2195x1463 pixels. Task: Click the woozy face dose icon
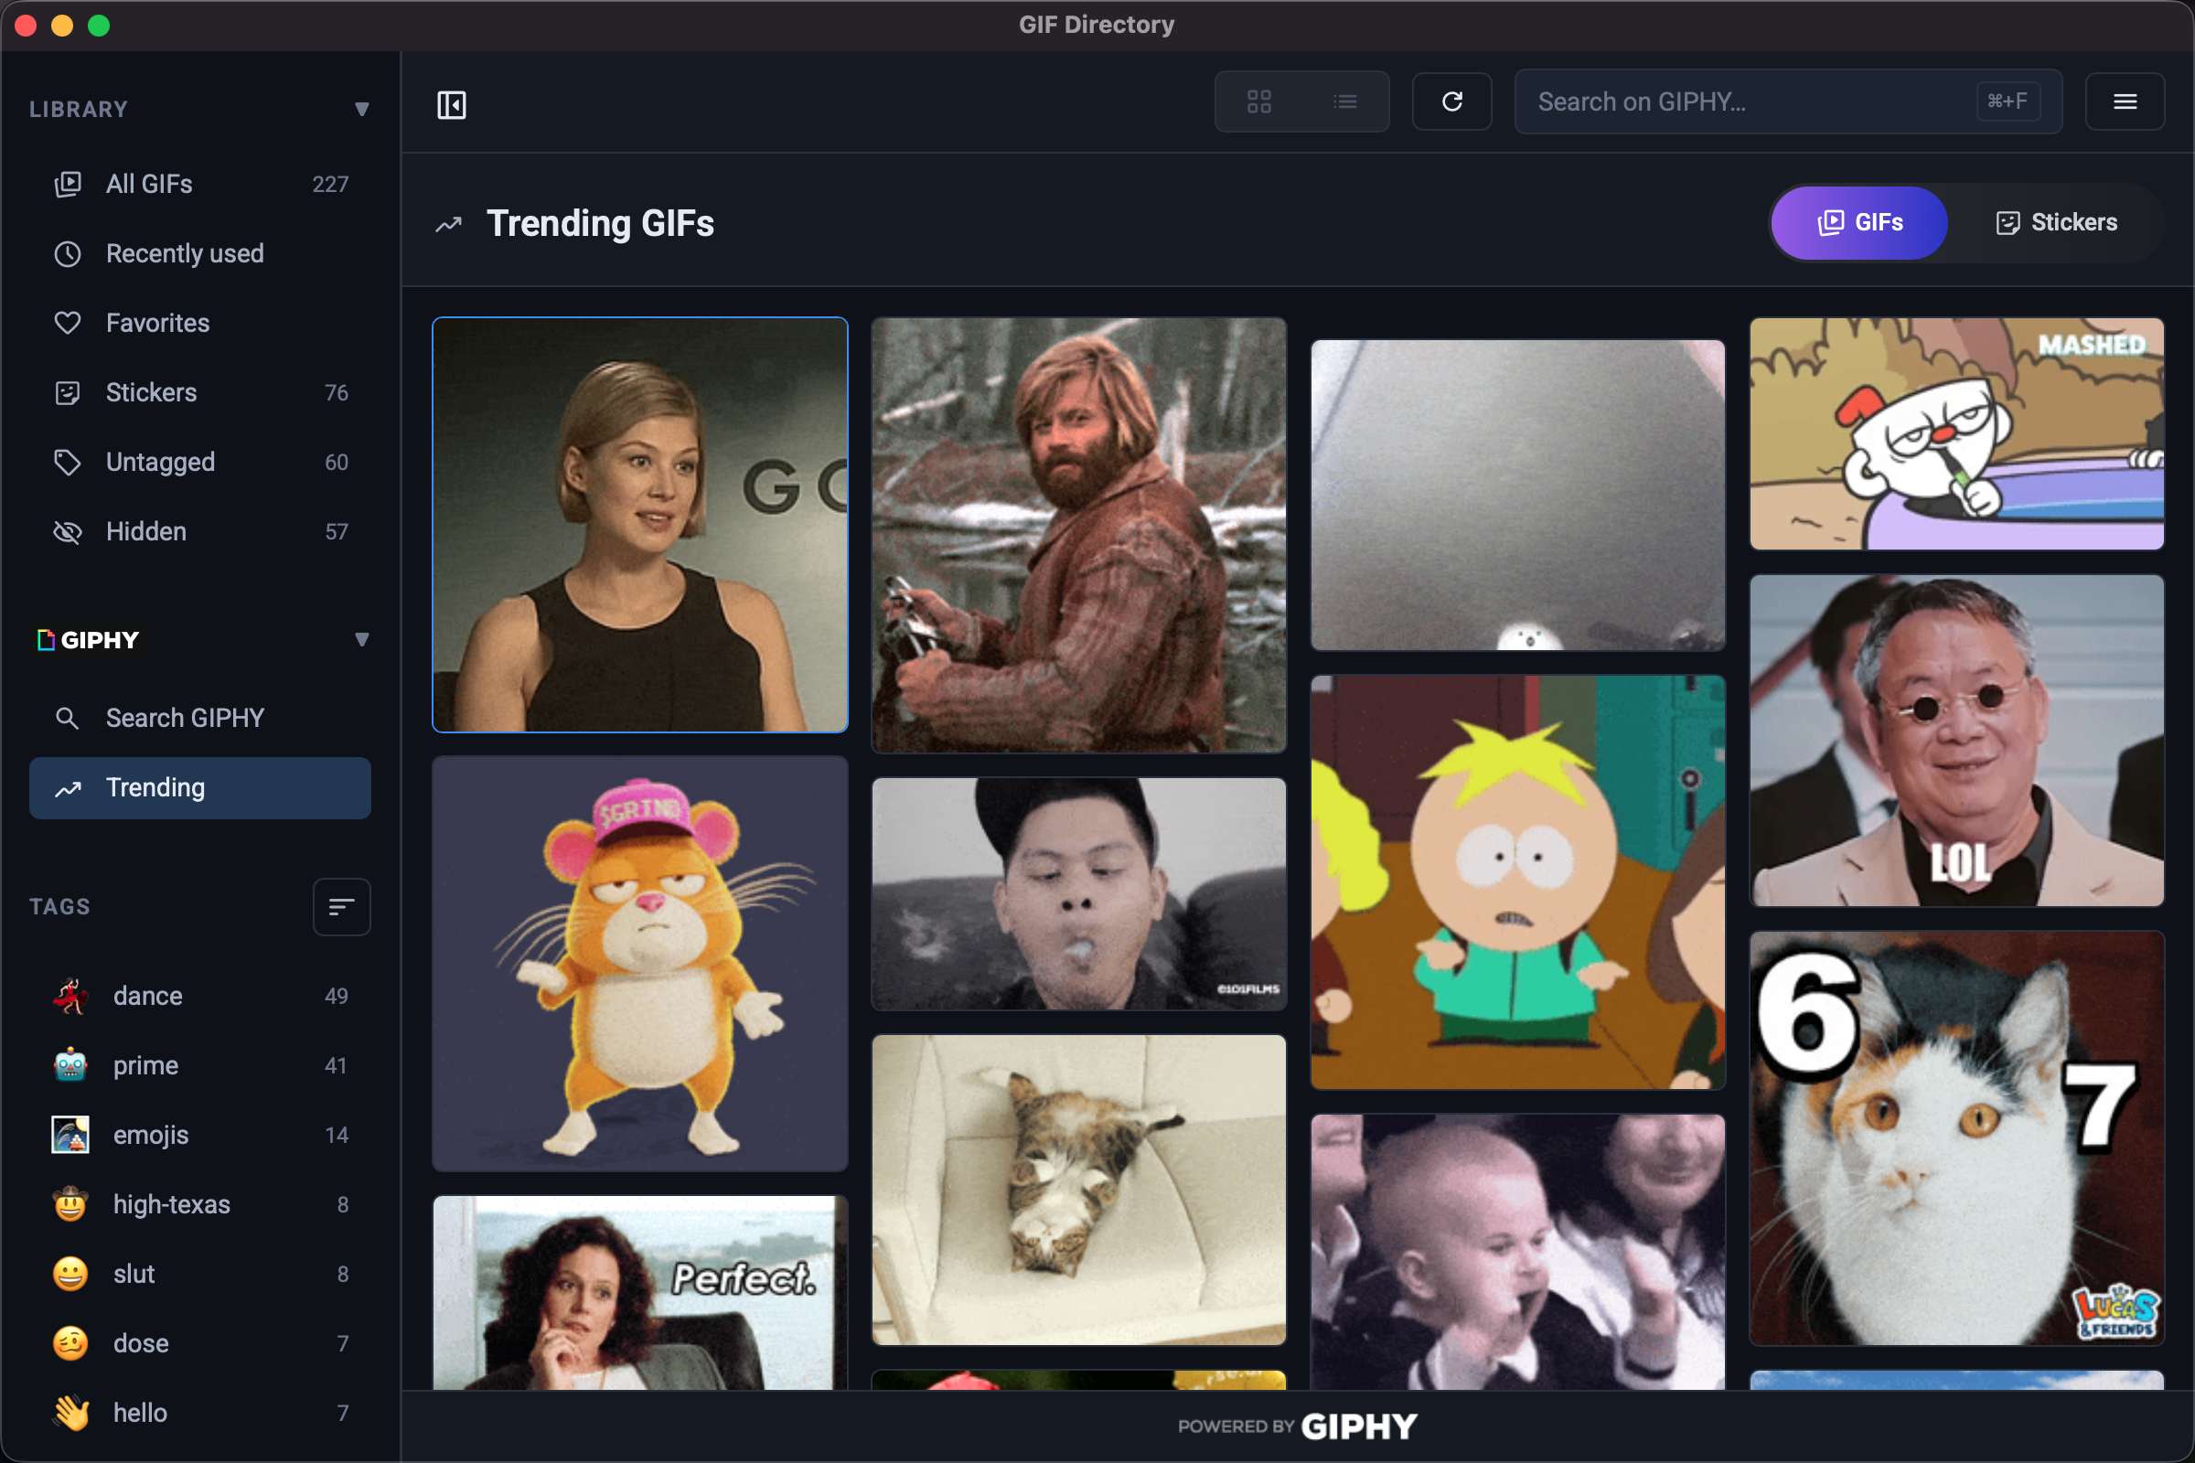click(70, 1343)
